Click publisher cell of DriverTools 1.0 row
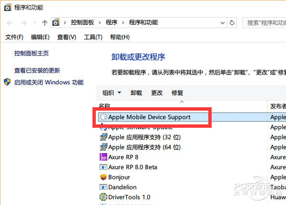The width and height of the screenshot is (286, 205). pos(278,197)
